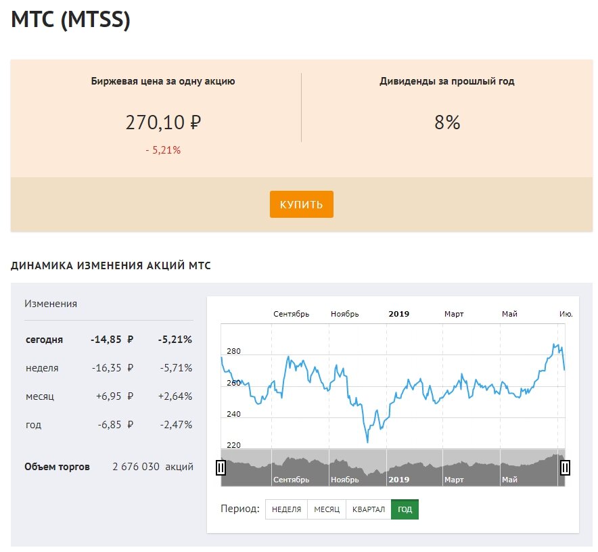Screen dimensions: 598x552
Task: Click the -2,47% yearly percentage
Action: tap(176, 425)
